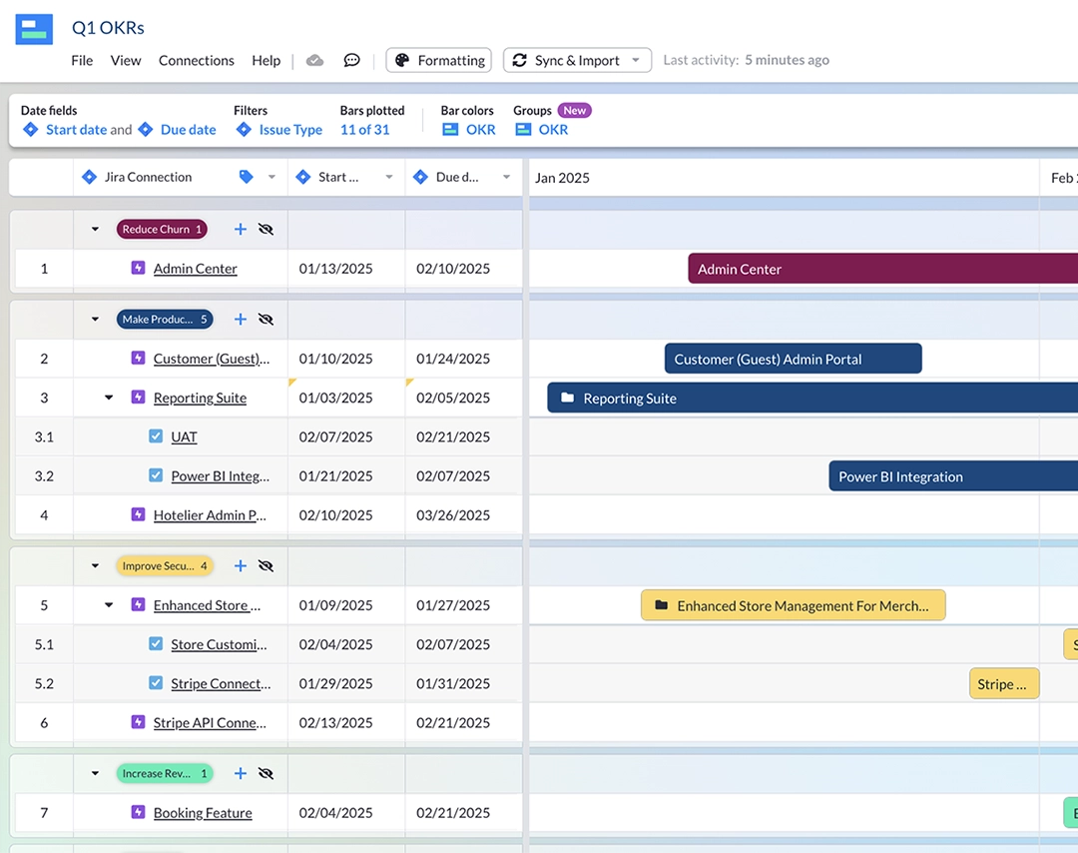Click the Reporting Suite epic icon

[x=138, y=397]
